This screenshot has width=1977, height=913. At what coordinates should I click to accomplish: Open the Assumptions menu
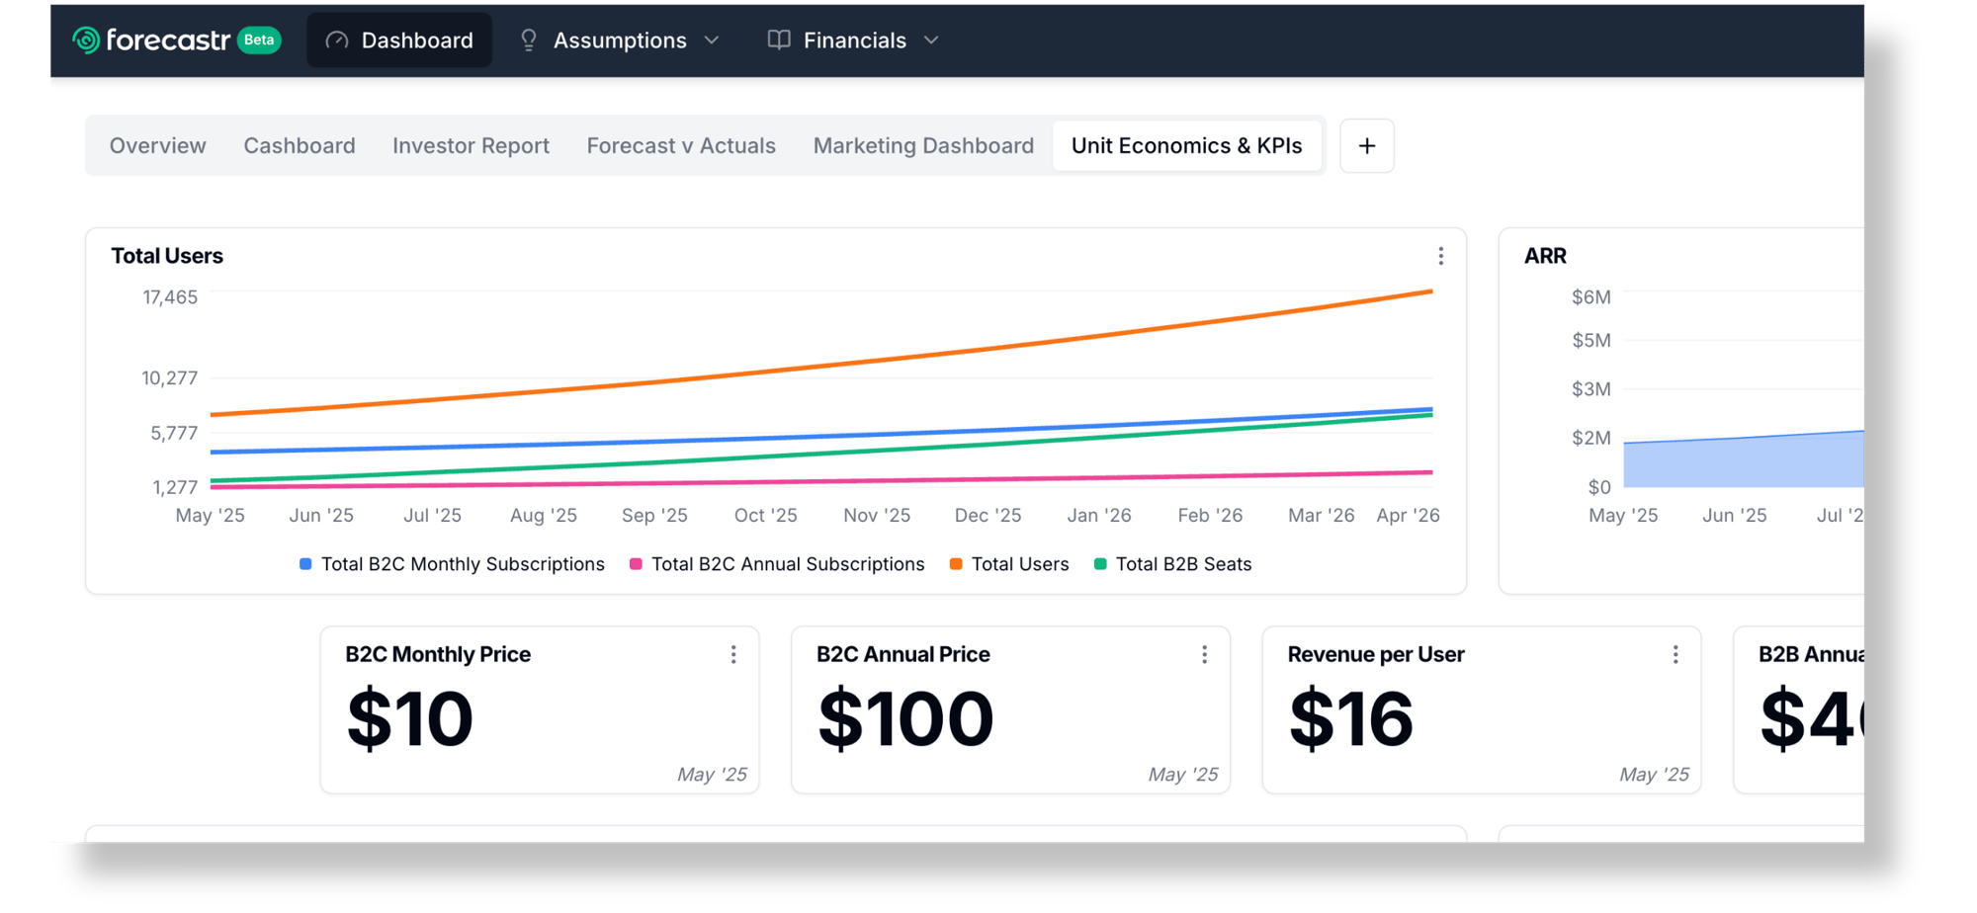click(x=620, y=40)
